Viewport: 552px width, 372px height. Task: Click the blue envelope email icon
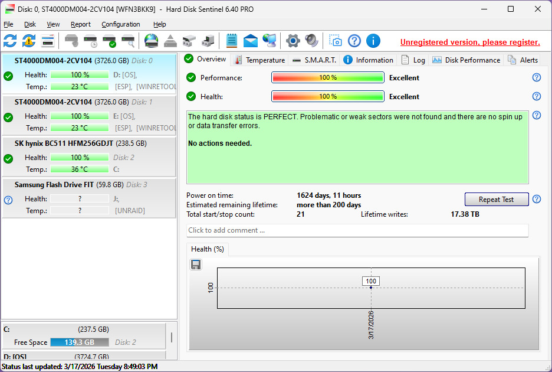click(x=250, y=41)
